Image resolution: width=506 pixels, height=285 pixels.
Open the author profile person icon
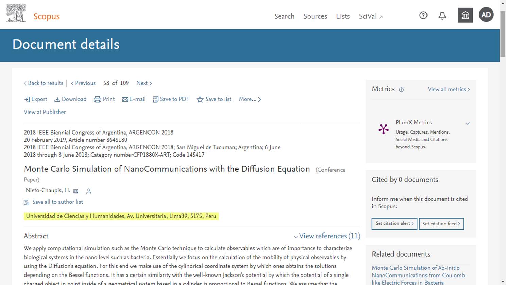point(89,191)
